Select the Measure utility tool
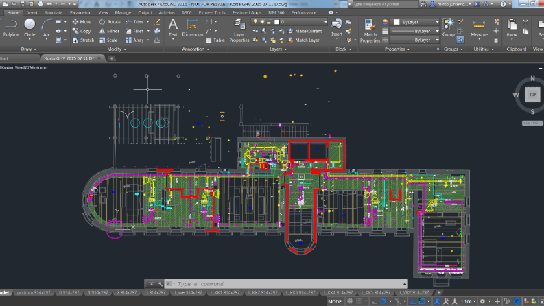 479,27
